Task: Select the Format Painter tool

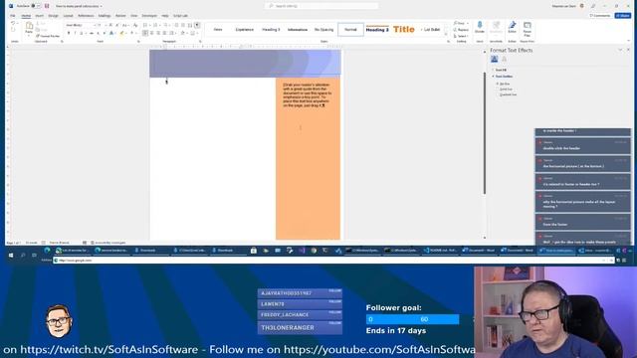Action: coord(48,36)
